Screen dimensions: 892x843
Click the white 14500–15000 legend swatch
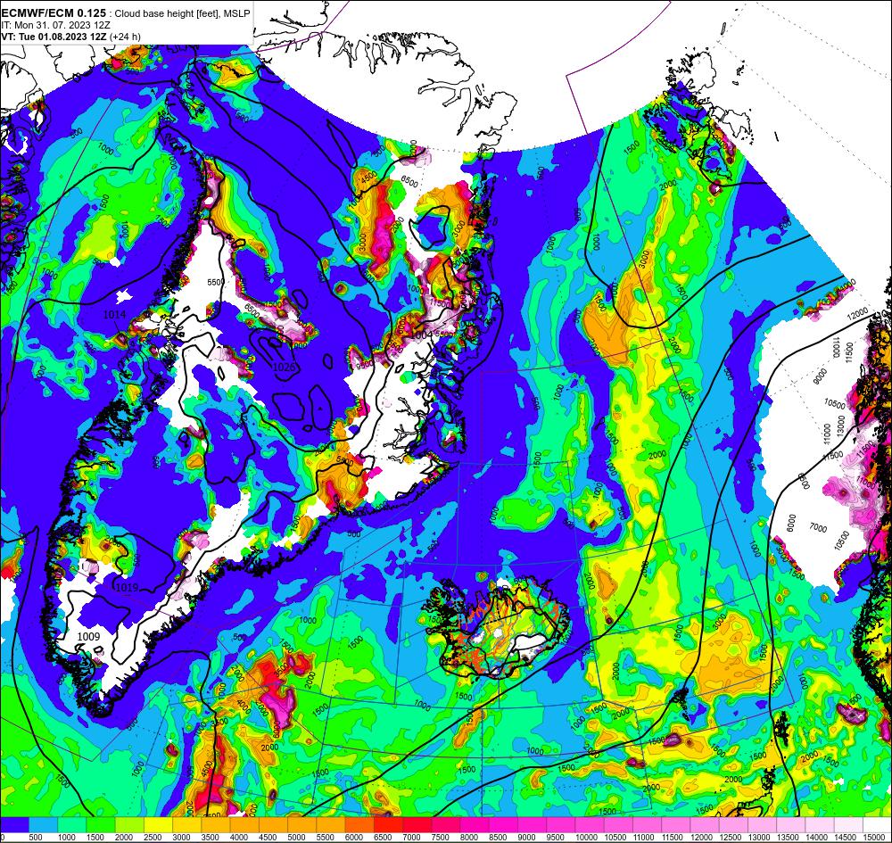[849, 825]
